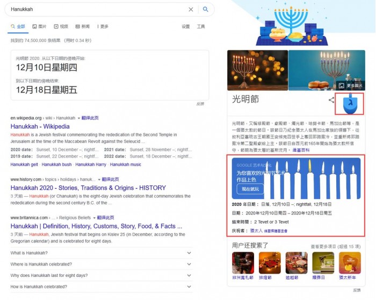Click the 犹太新年 related search thumbnail
376x300 pixels.
[350, 263]
